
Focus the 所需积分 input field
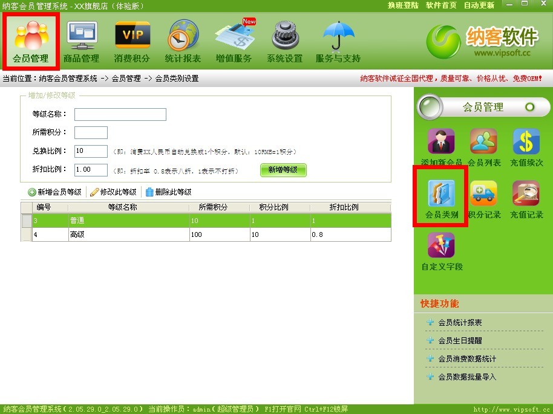91,132
